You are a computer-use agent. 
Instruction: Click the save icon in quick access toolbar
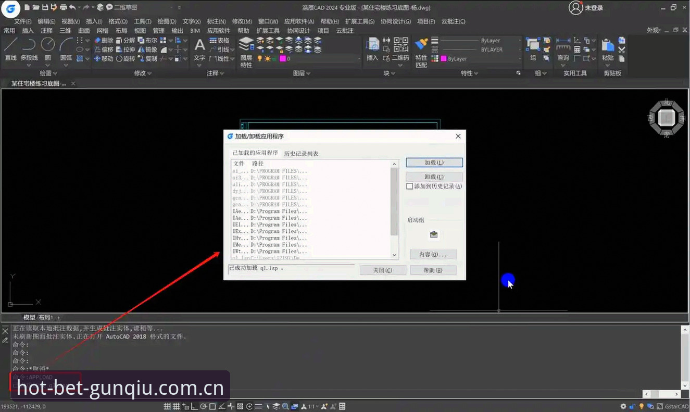click(x=45, y=7)
